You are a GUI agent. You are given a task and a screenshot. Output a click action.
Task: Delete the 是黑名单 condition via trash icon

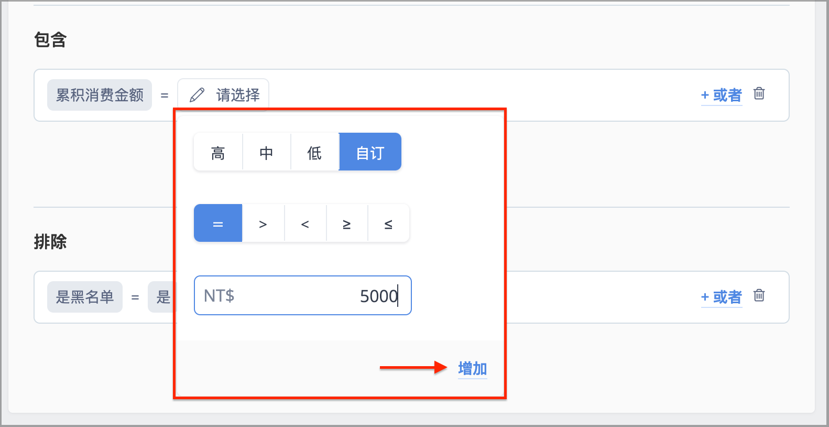coord(759,296)
